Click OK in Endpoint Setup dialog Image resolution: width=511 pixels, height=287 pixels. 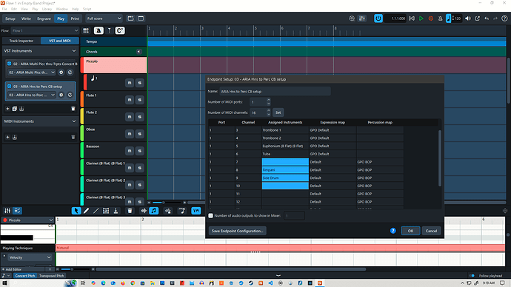pos(410,231)
